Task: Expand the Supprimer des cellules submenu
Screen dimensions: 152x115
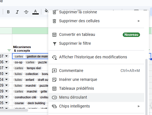Action: [x=96, y=21]
